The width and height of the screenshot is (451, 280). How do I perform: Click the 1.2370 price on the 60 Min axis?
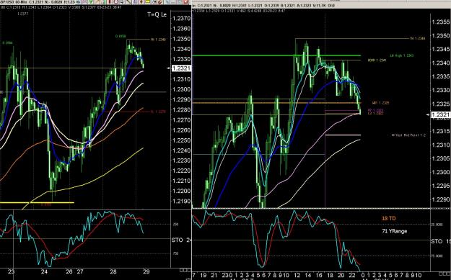pos(181,19)
